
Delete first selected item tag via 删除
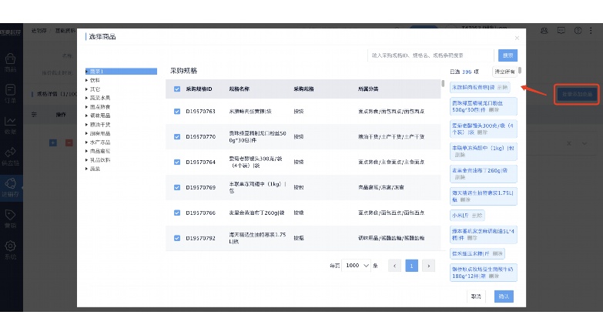click(x=502, y=88)
